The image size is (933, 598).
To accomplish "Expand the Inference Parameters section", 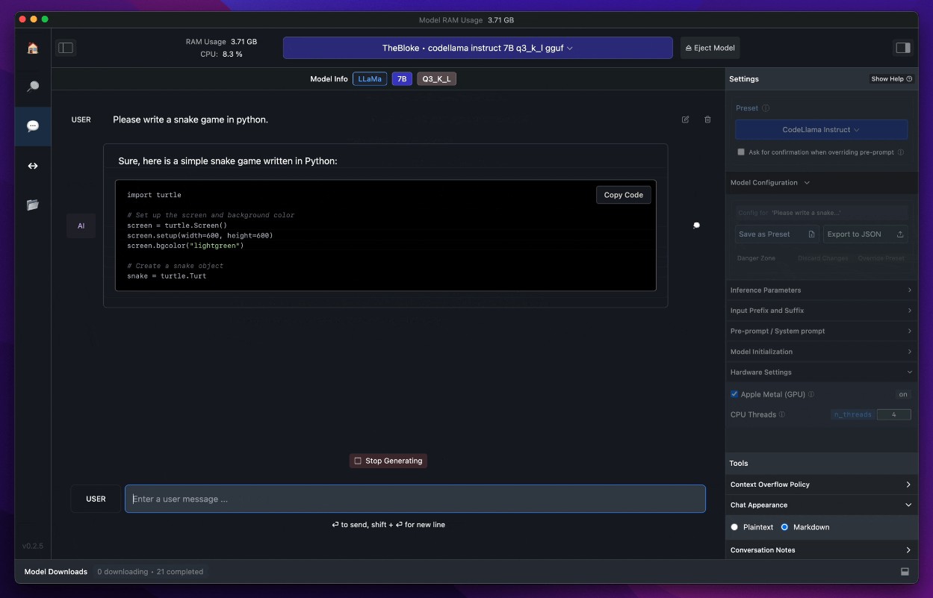I will (821, 290).
